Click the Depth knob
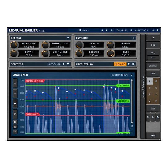The height and width of the screenshot is (168, 168). coord(14,53)
